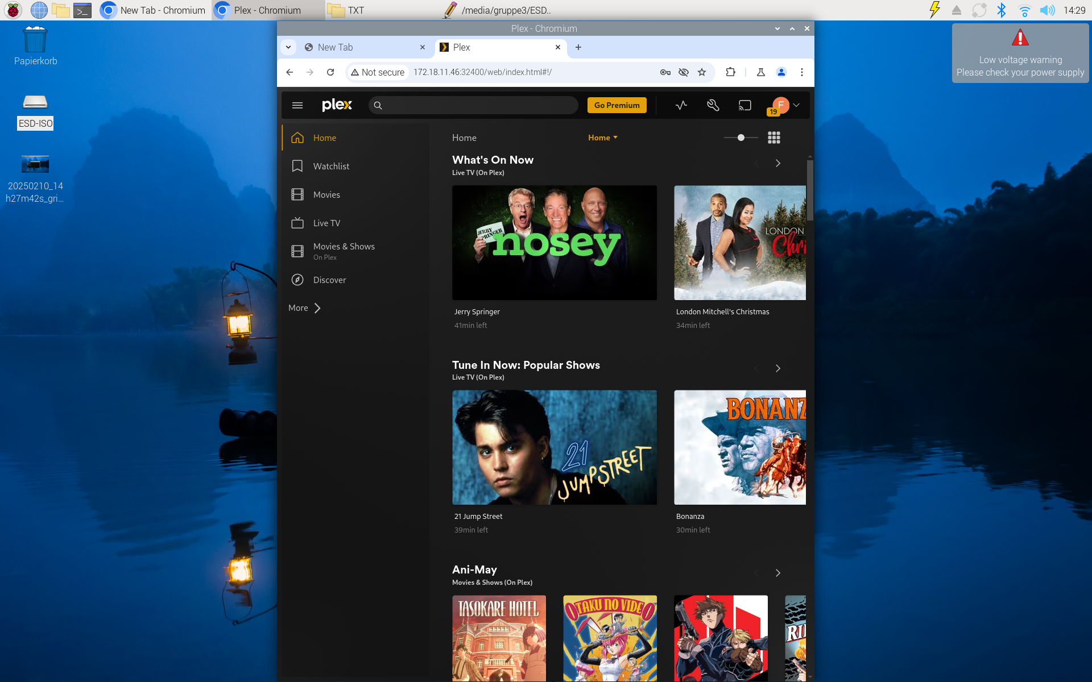Click the Bonanza title link
The width and height of the screenshot is (1092, 682).
coord(690,516)
